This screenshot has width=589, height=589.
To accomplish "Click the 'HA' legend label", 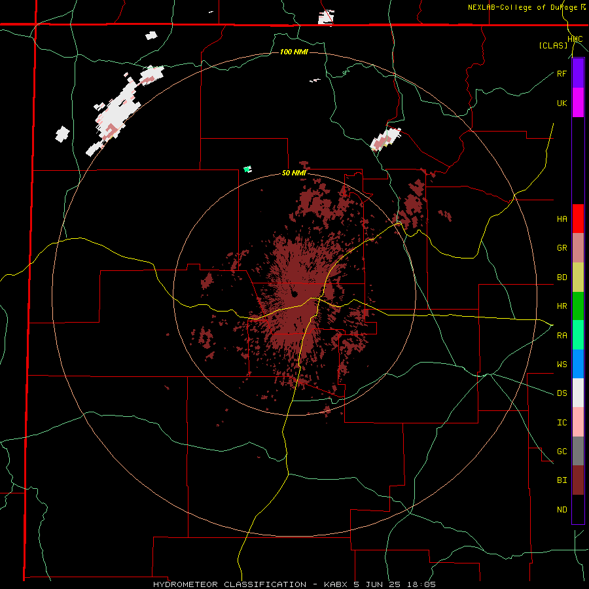I will [562, 219].
